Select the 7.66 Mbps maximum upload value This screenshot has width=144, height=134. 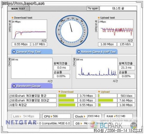pos(126,100)
